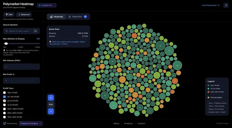Click the magnifier icon in Search Markets
232x128 pixels.
pos(6,31)
